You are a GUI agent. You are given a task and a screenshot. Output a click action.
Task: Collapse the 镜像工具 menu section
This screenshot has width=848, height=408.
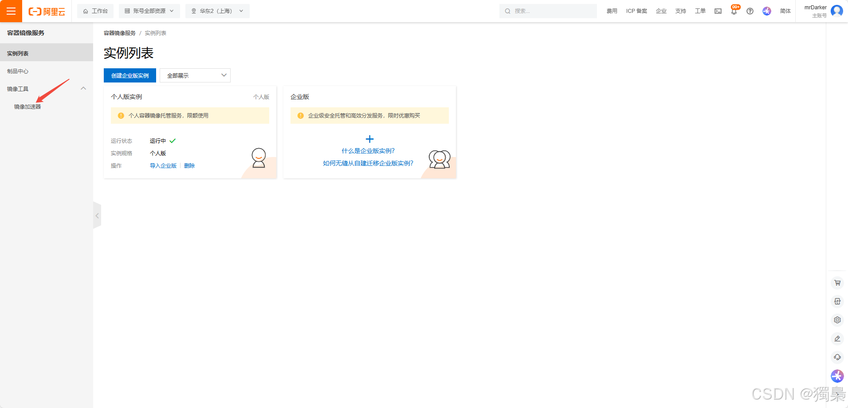pos(83,89)
